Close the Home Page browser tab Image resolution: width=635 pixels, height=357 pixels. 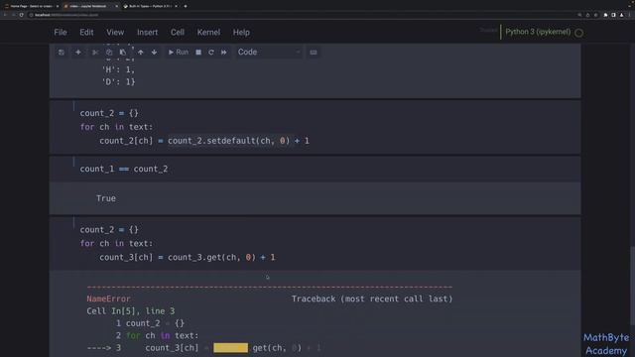pyautogui.click(x=58, y=6)
